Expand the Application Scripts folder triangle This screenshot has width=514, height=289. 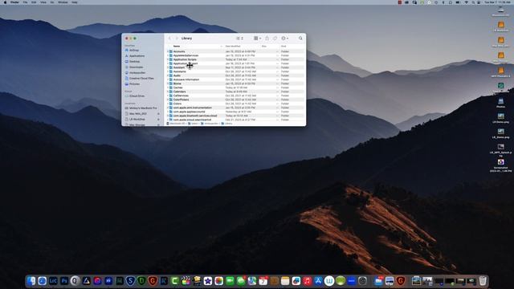168,59
